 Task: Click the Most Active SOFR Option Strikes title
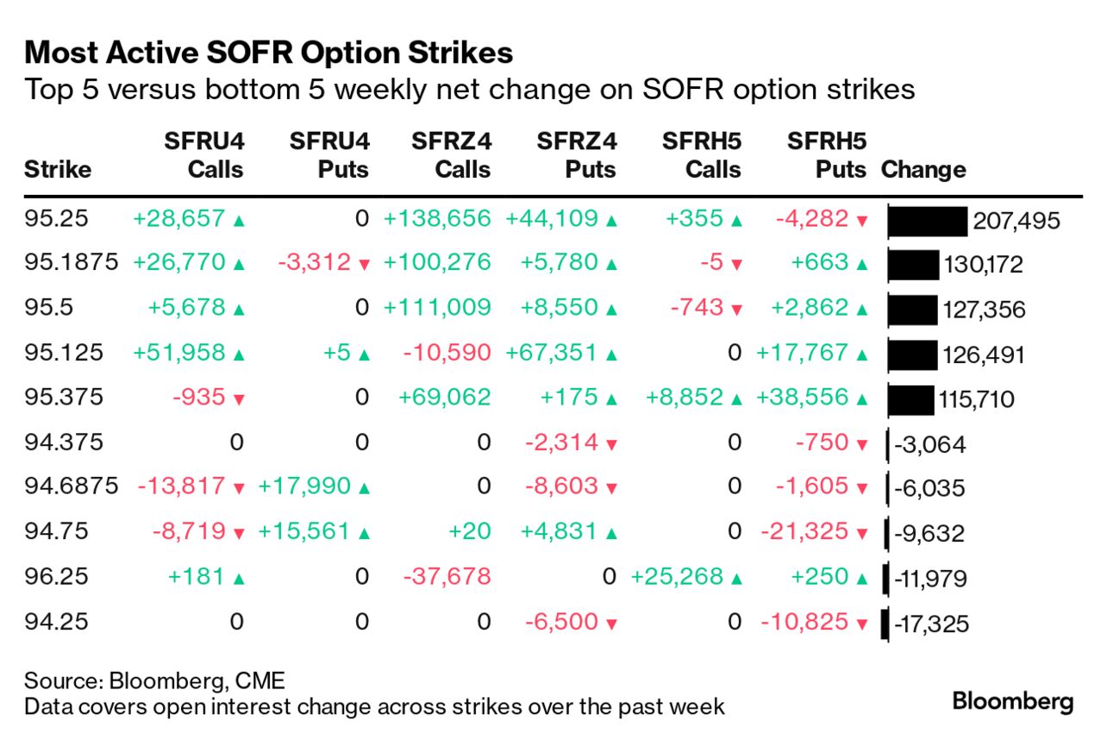268,53
